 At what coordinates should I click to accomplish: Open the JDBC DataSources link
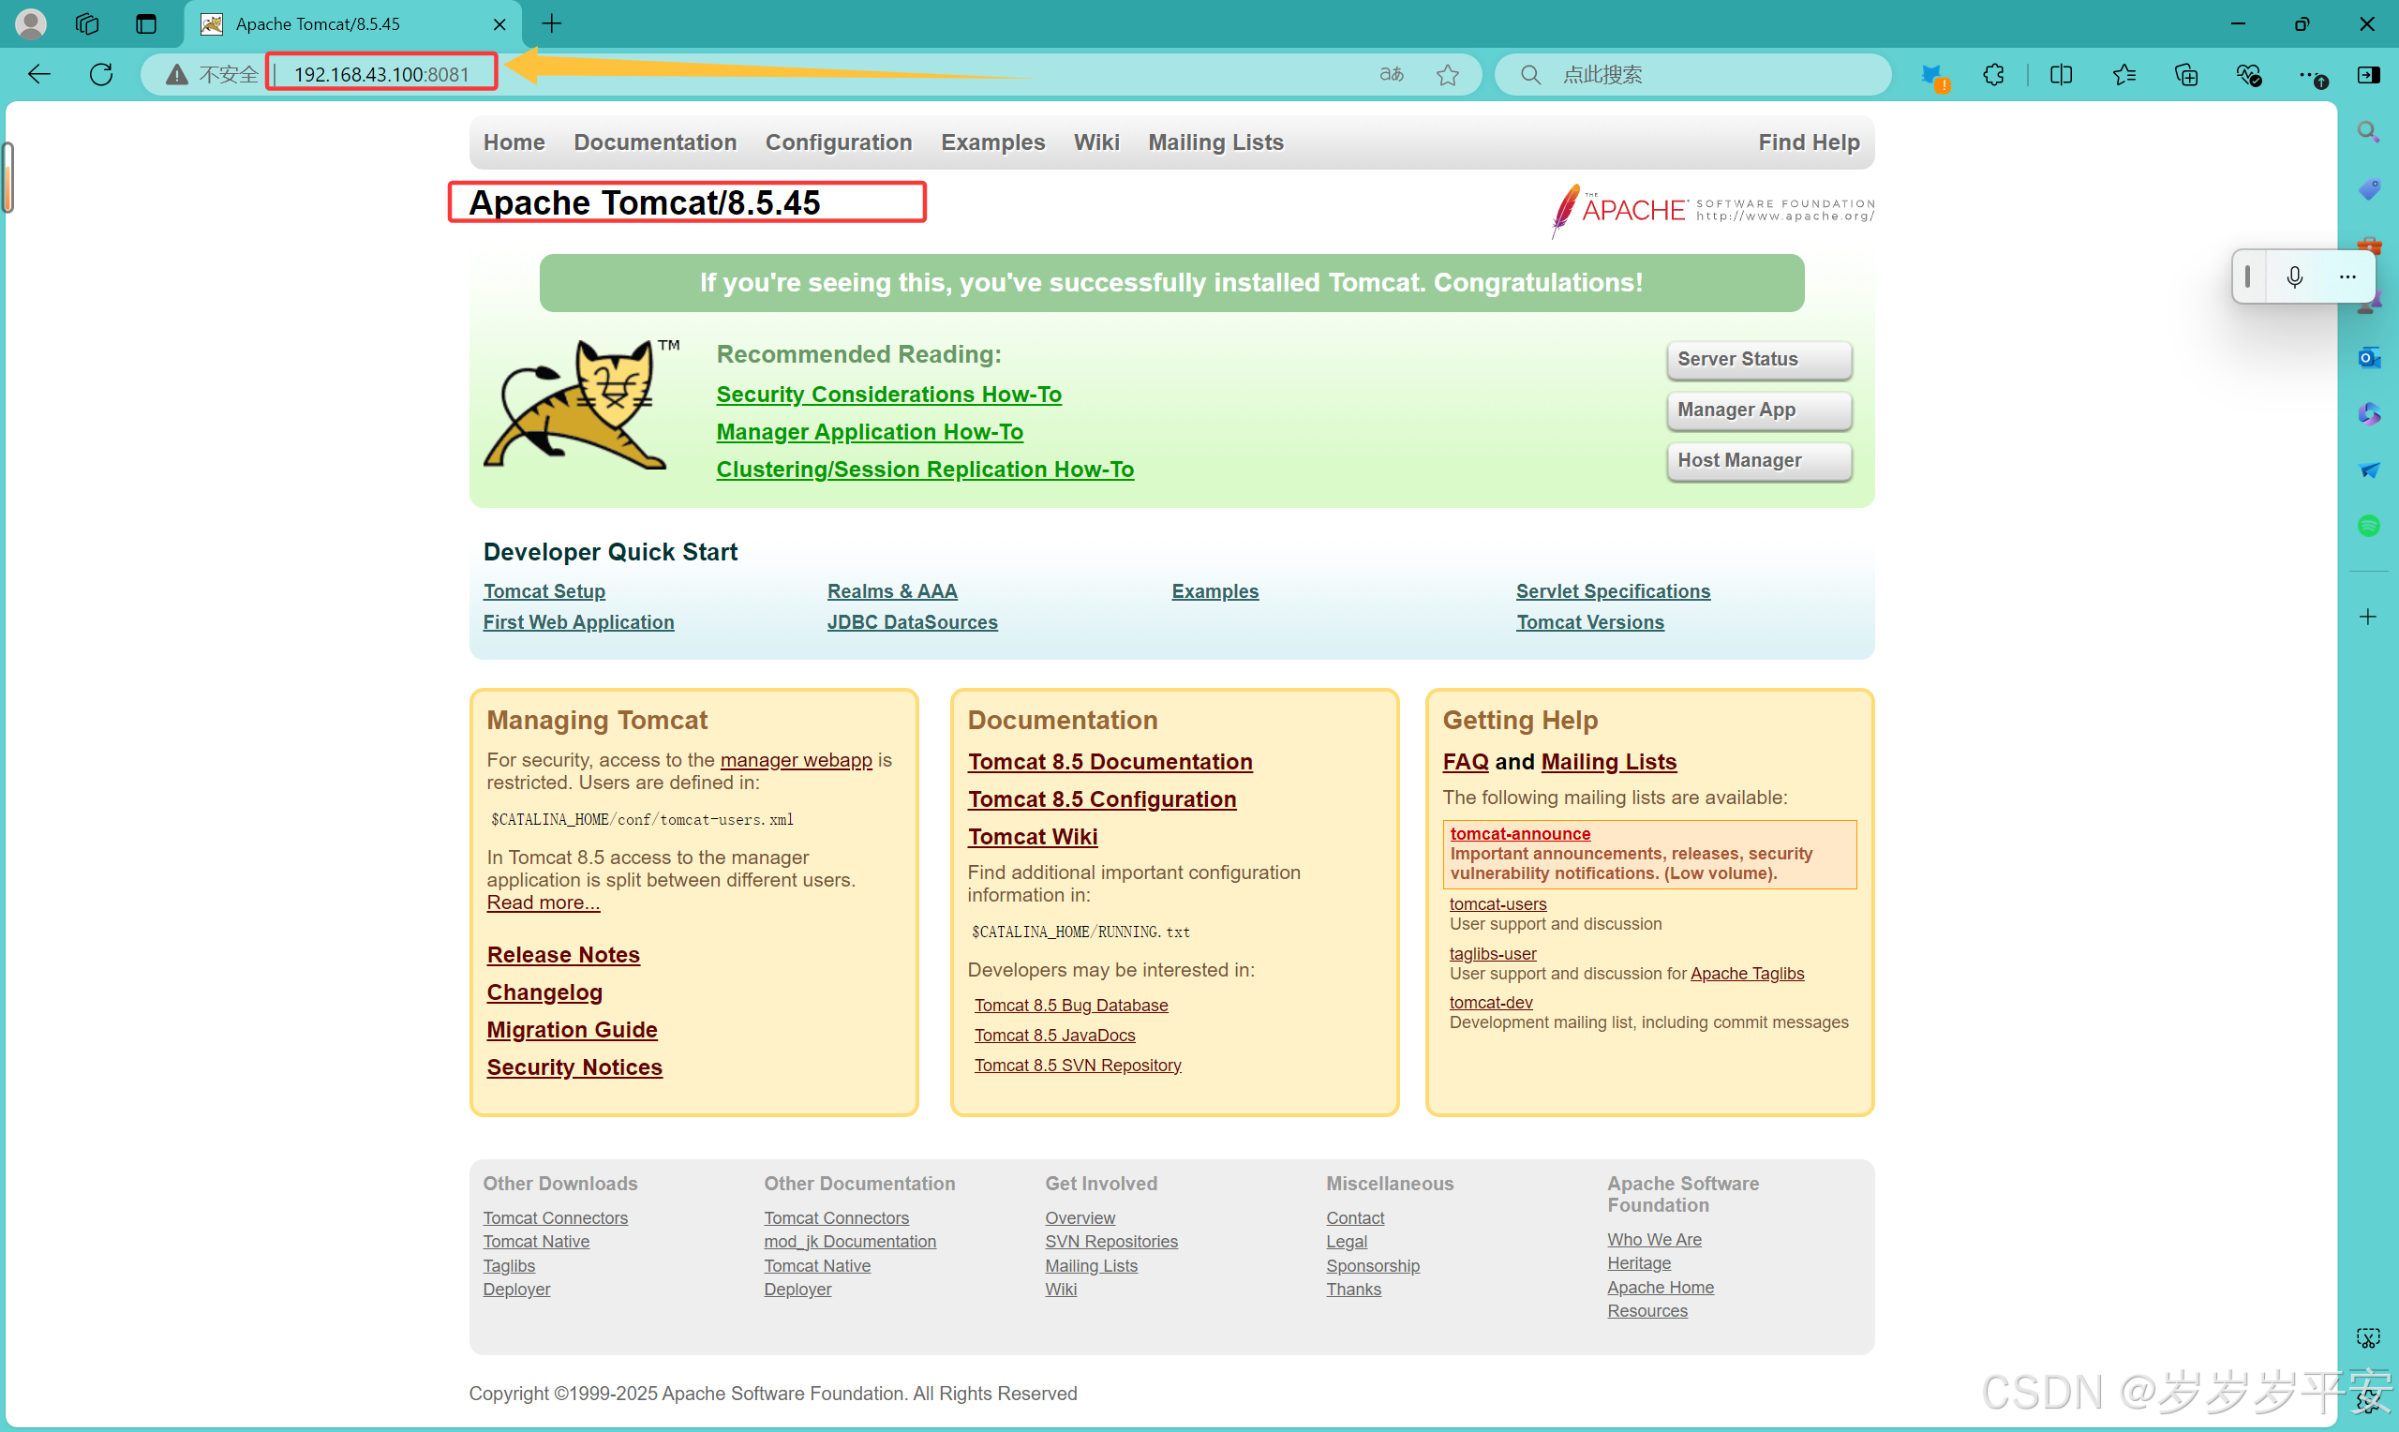point(912,622)
